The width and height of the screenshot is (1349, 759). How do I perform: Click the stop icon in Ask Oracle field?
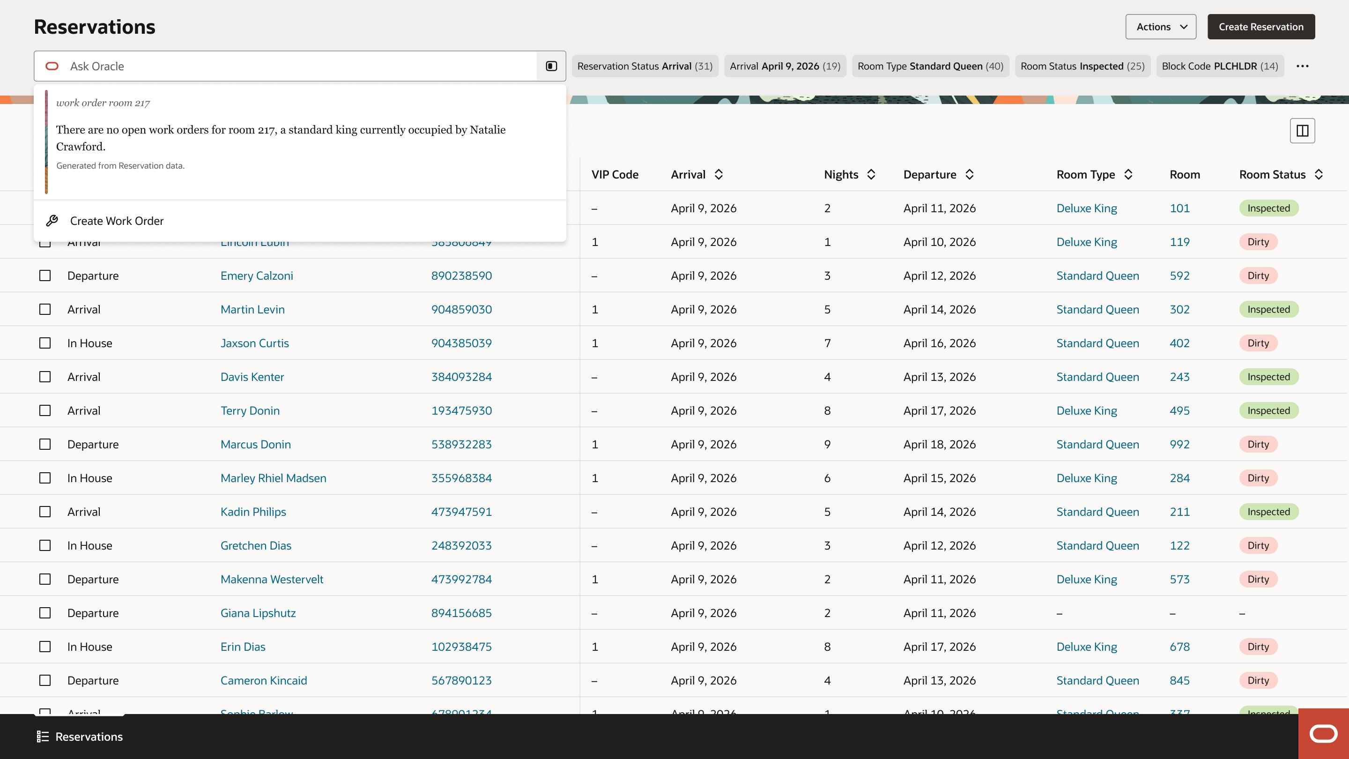(551, 66)
